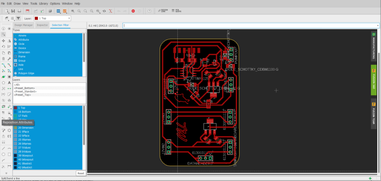Screen dimensions: 381x181
Task: Toggle Polygon Edge in the Types filter
Action: tap(47, 73)
